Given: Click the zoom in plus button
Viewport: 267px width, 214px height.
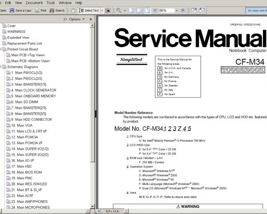Looking at the screenshot, I should pyautogui.click(x=183, y=11).
